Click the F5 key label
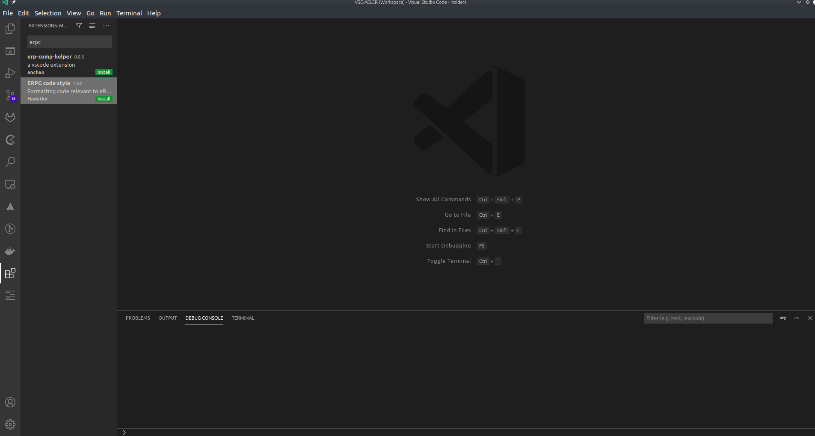815x436 pixels. point(482,246)
